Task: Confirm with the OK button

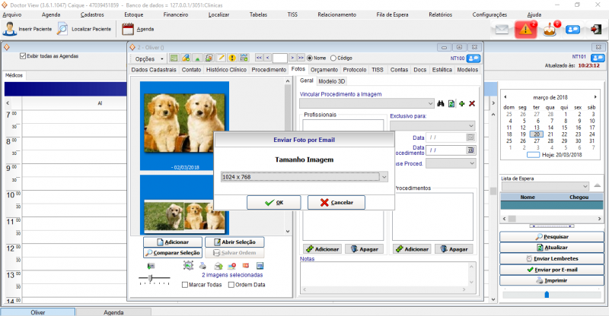Action: [x=273, y=203]
